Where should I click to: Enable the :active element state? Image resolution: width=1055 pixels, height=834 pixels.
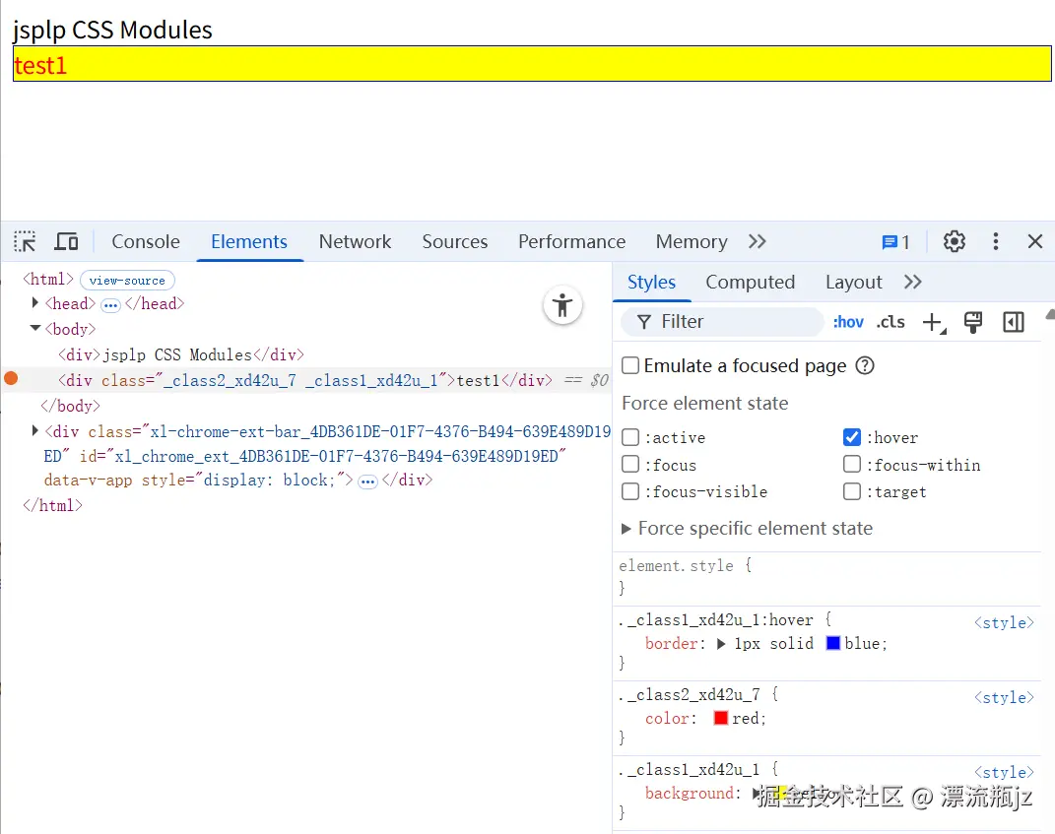[x=629, y=437]
